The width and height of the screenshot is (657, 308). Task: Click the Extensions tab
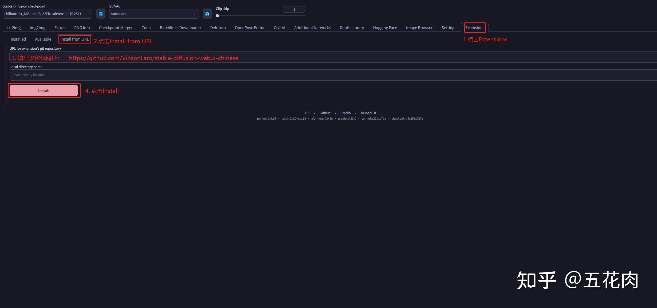(x=474, y=28)
